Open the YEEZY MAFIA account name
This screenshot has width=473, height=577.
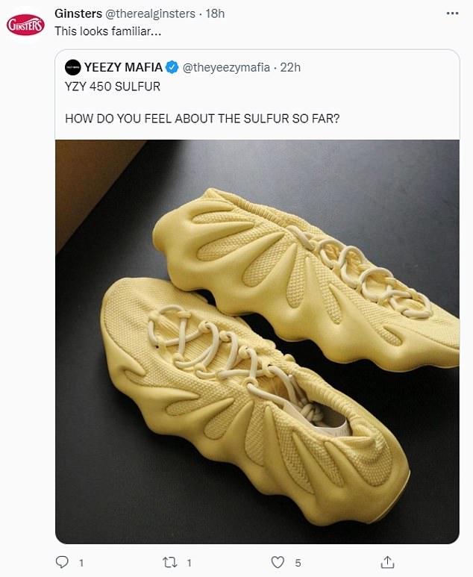[122, 68]
